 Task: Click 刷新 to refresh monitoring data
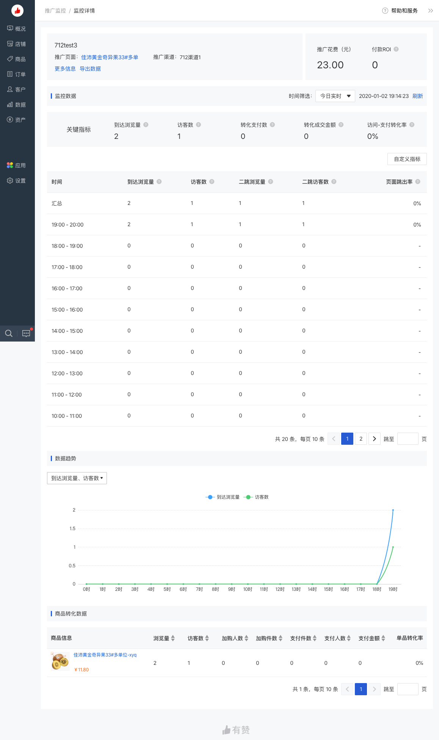coord(418,96)
